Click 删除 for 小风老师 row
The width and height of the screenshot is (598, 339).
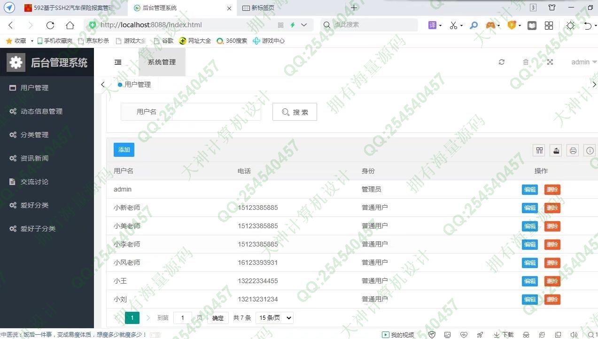[552, 263]
